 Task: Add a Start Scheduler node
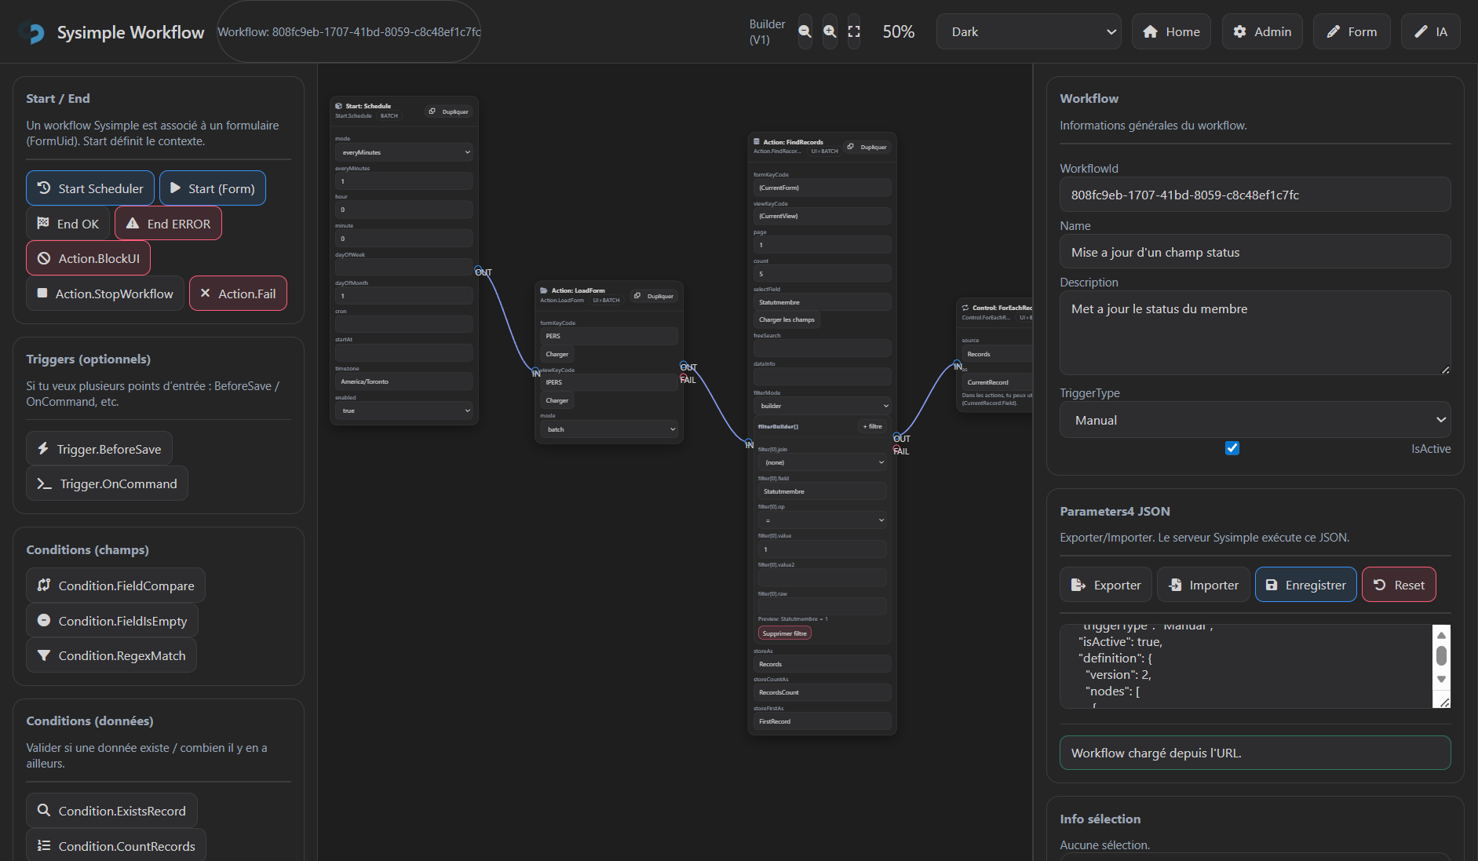click(90, 188)
